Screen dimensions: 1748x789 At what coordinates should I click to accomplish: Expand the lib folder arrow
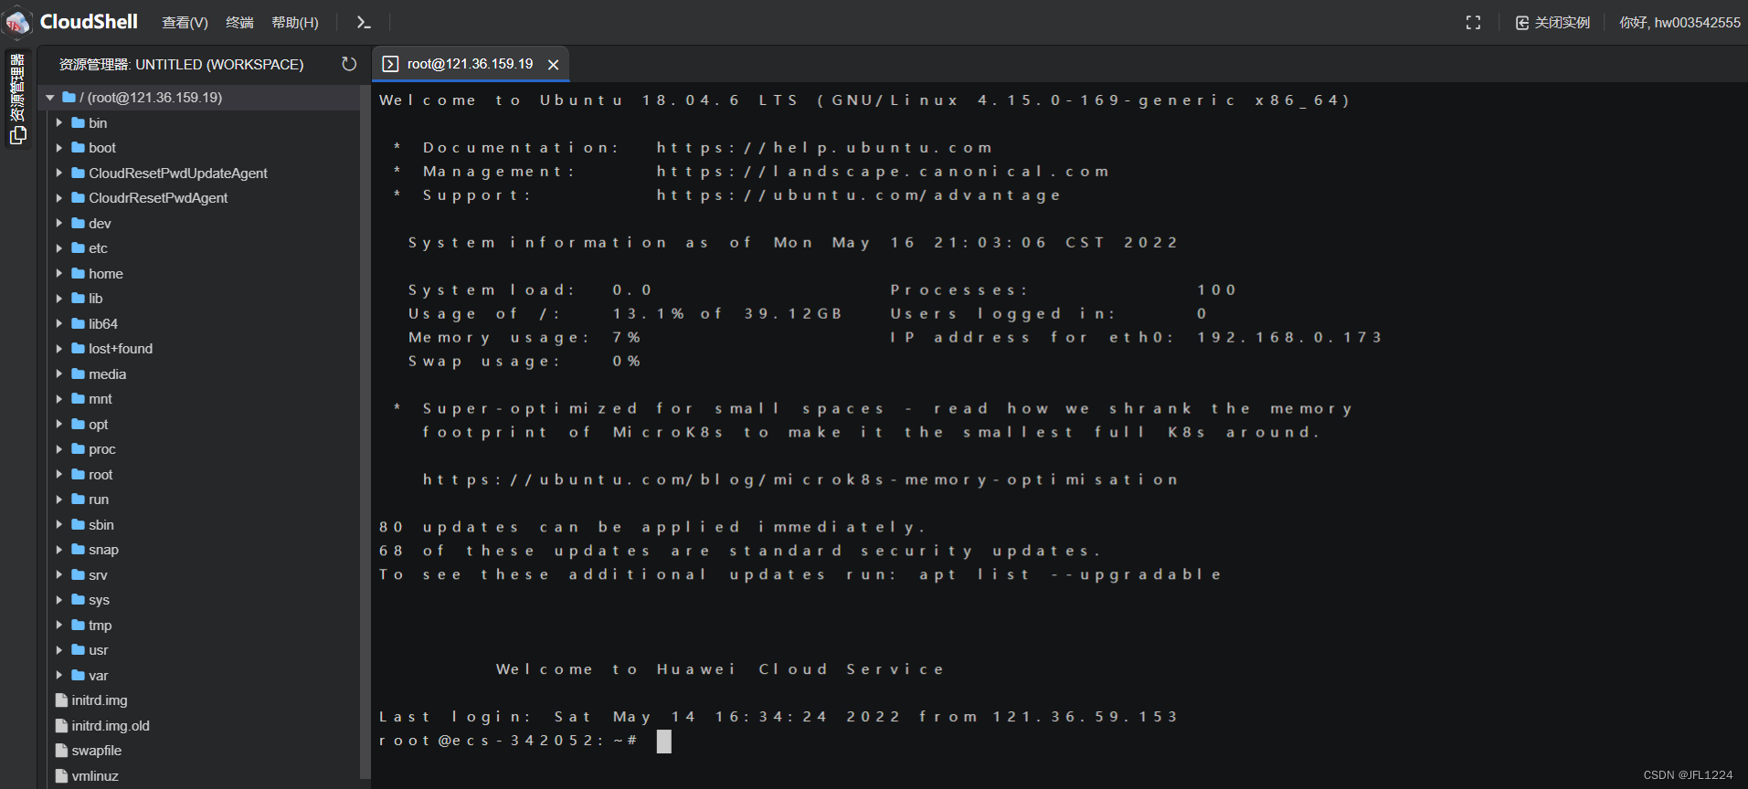coord(59,299)
